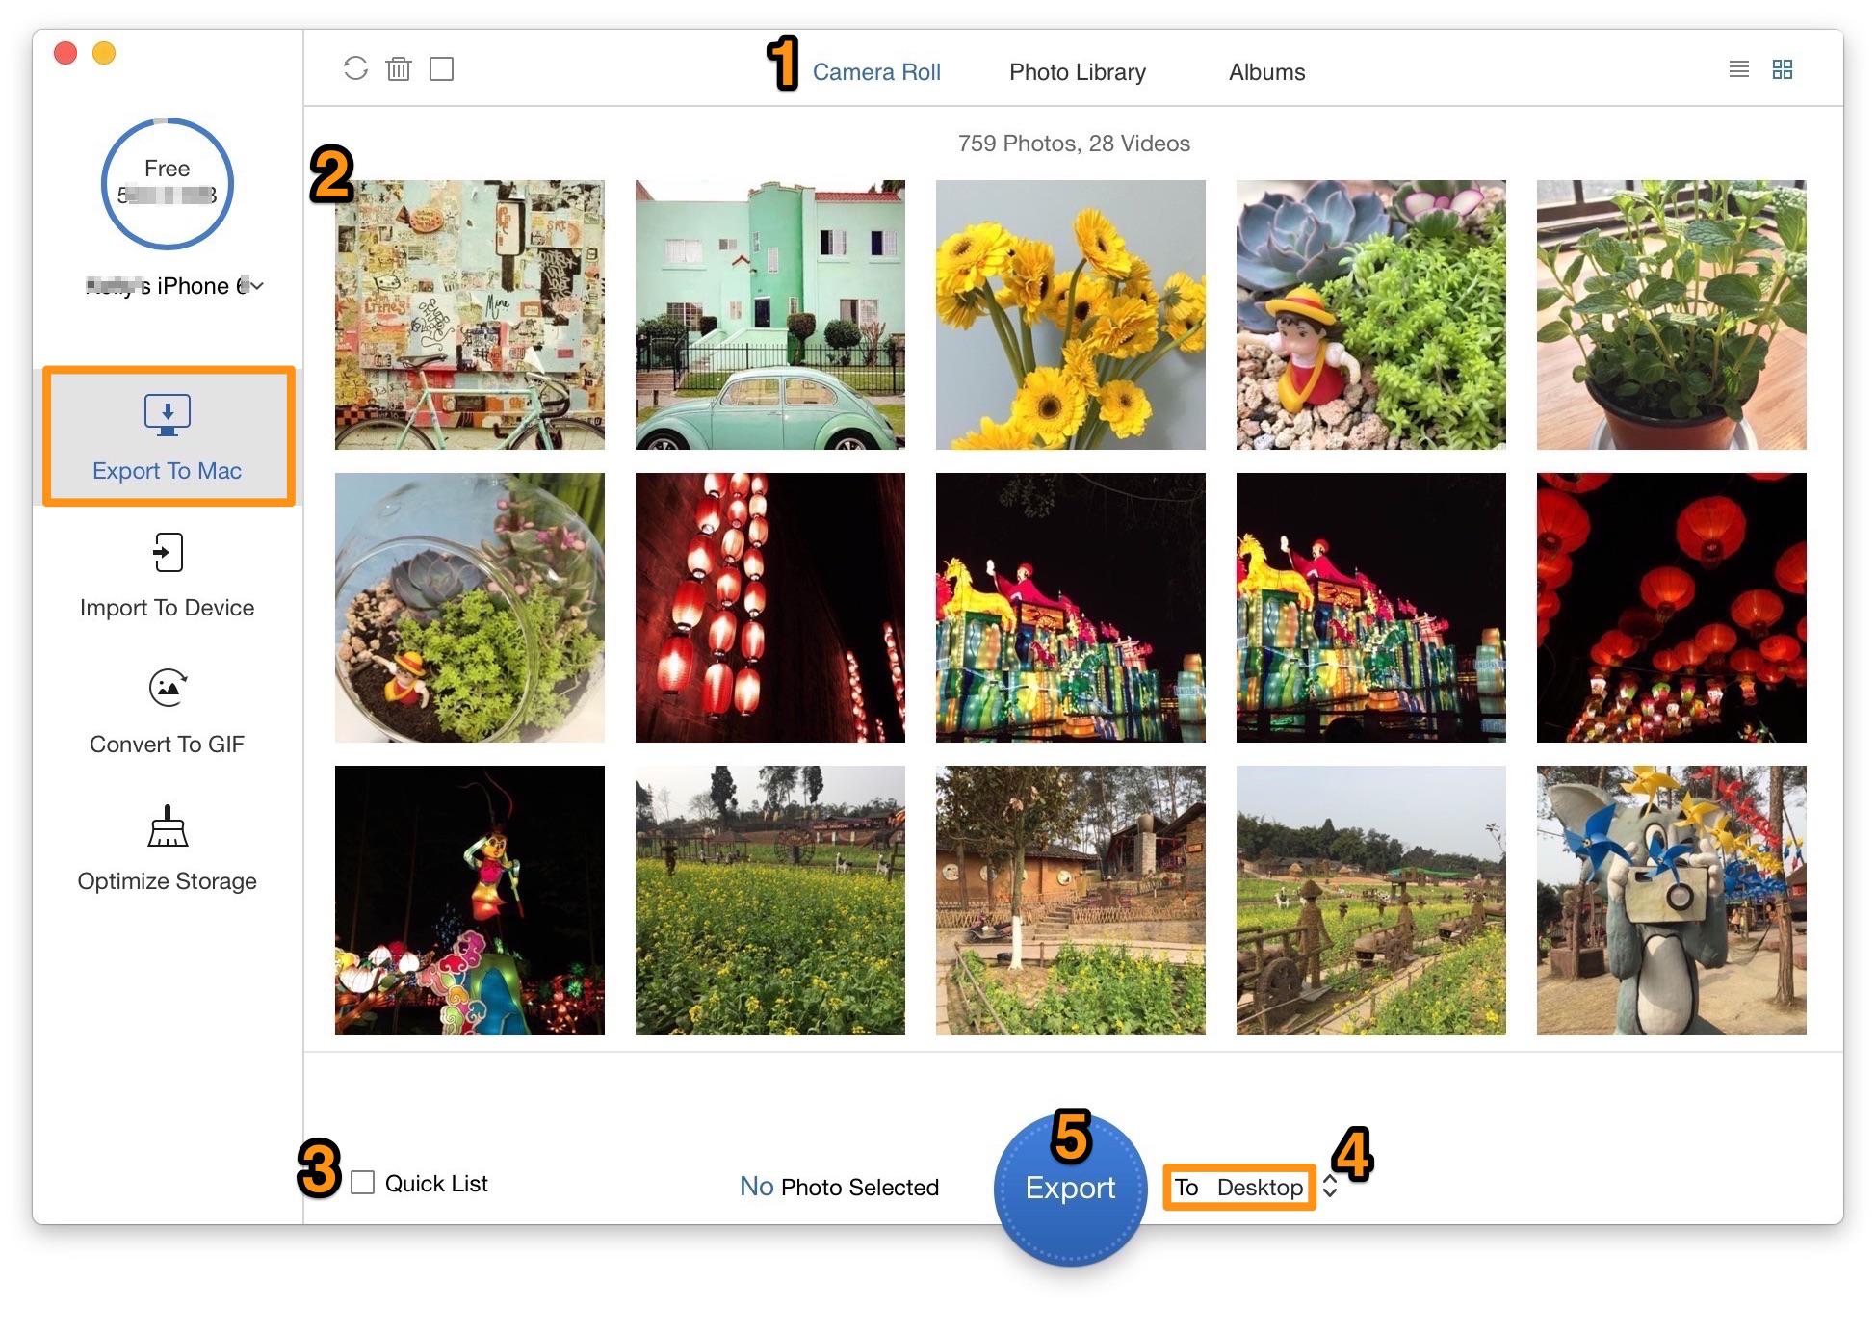Open Import To Device in sidebar
This screenshot has height=1334, width=1876.
tap(167, 577)
